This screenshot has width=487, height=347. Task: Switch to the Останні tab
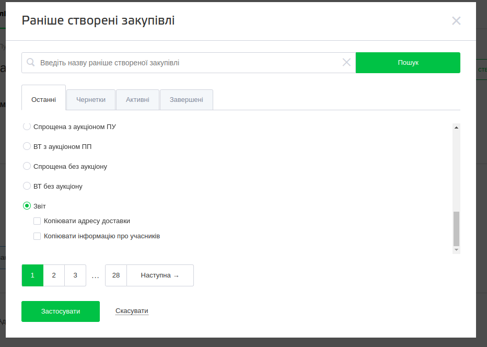pos(44,99)
